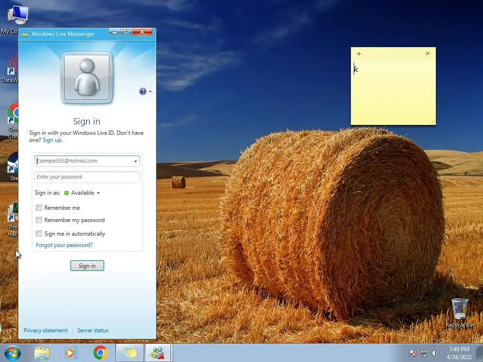The width and height of the screenshot is (483, 362).
Task: Maximize the Windows Live Messenger window
Action: coord(126,32)
